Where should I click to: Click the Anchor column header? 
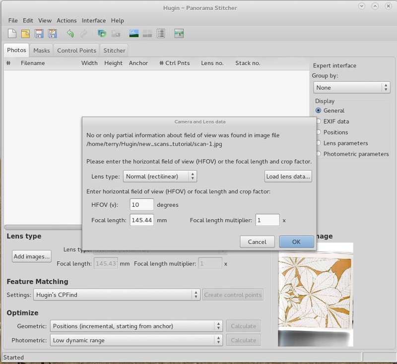coord(138,63)
